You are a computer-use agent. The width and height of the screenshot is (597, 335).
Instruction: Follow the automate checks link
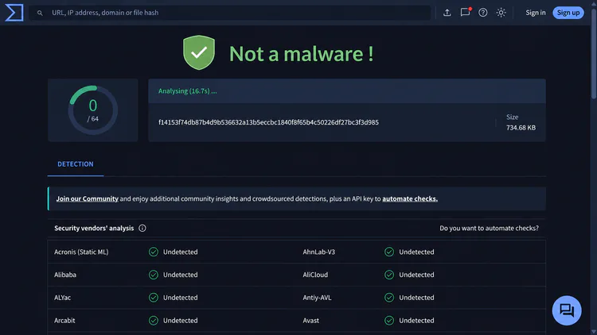[x=410, y=198]
